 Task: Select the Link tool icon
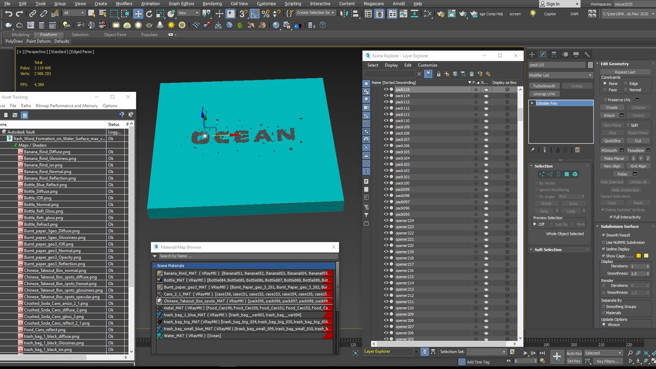[x=32, y=14]
